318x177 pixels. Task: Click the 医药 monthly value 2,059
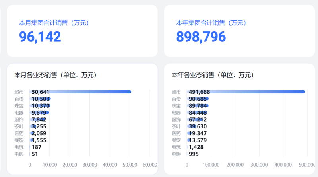[x=39, y=133]
